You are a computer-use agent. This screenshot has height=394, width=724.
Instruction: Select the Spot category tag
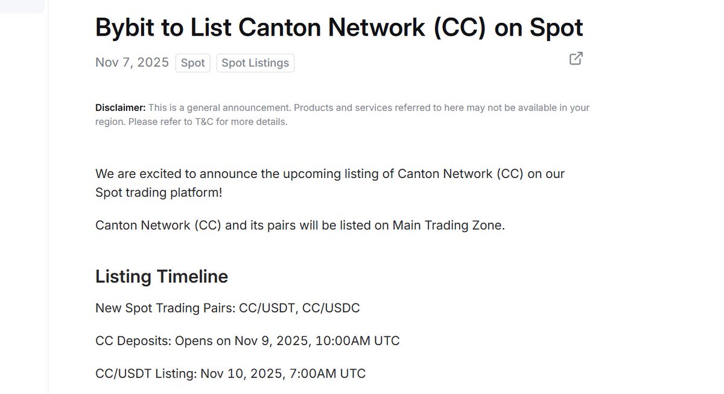(x=193, y=63)
